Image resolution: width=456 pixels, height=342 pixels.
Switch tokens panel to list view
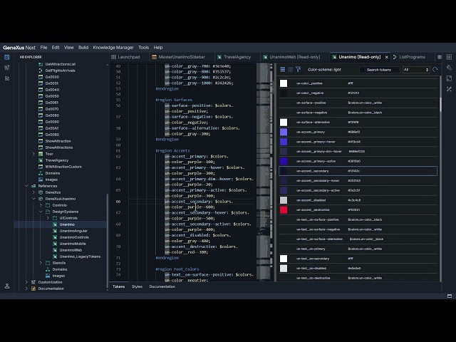tap(282, 69)
